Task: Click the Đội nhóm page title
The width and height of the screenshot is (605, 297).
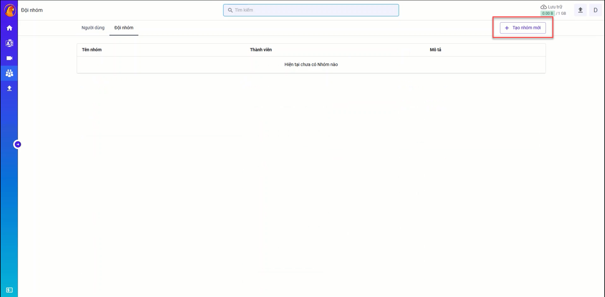Action: 32,10
